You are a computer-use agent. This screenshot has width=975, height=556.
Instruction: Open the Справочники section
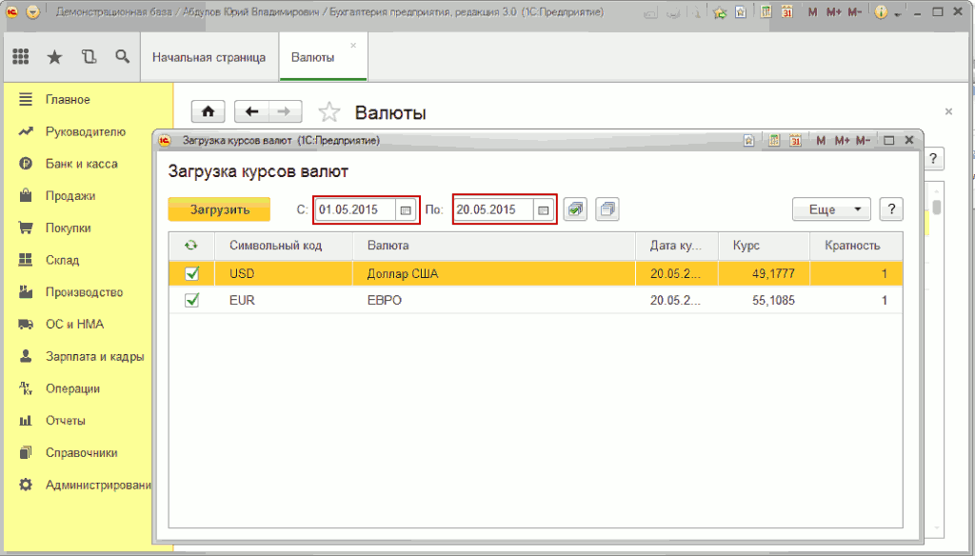(x=82, y=453)
